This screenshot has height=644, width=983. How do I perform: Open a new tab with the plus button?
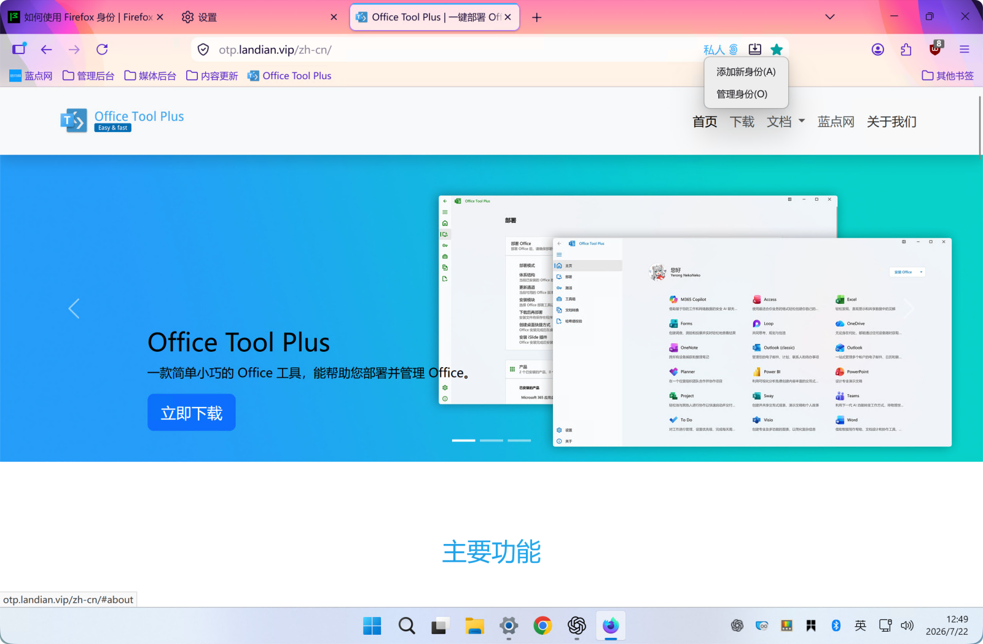[x=537, y=17]
